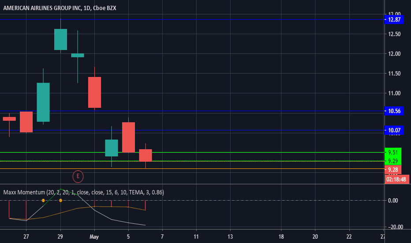This screenshot has width=411, height=243.
Task: Click the 5 date label on time axis
Action: click(128, 236)
